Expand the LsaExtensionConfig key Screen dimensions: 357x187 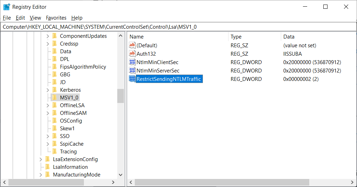(x=41, y=159)
